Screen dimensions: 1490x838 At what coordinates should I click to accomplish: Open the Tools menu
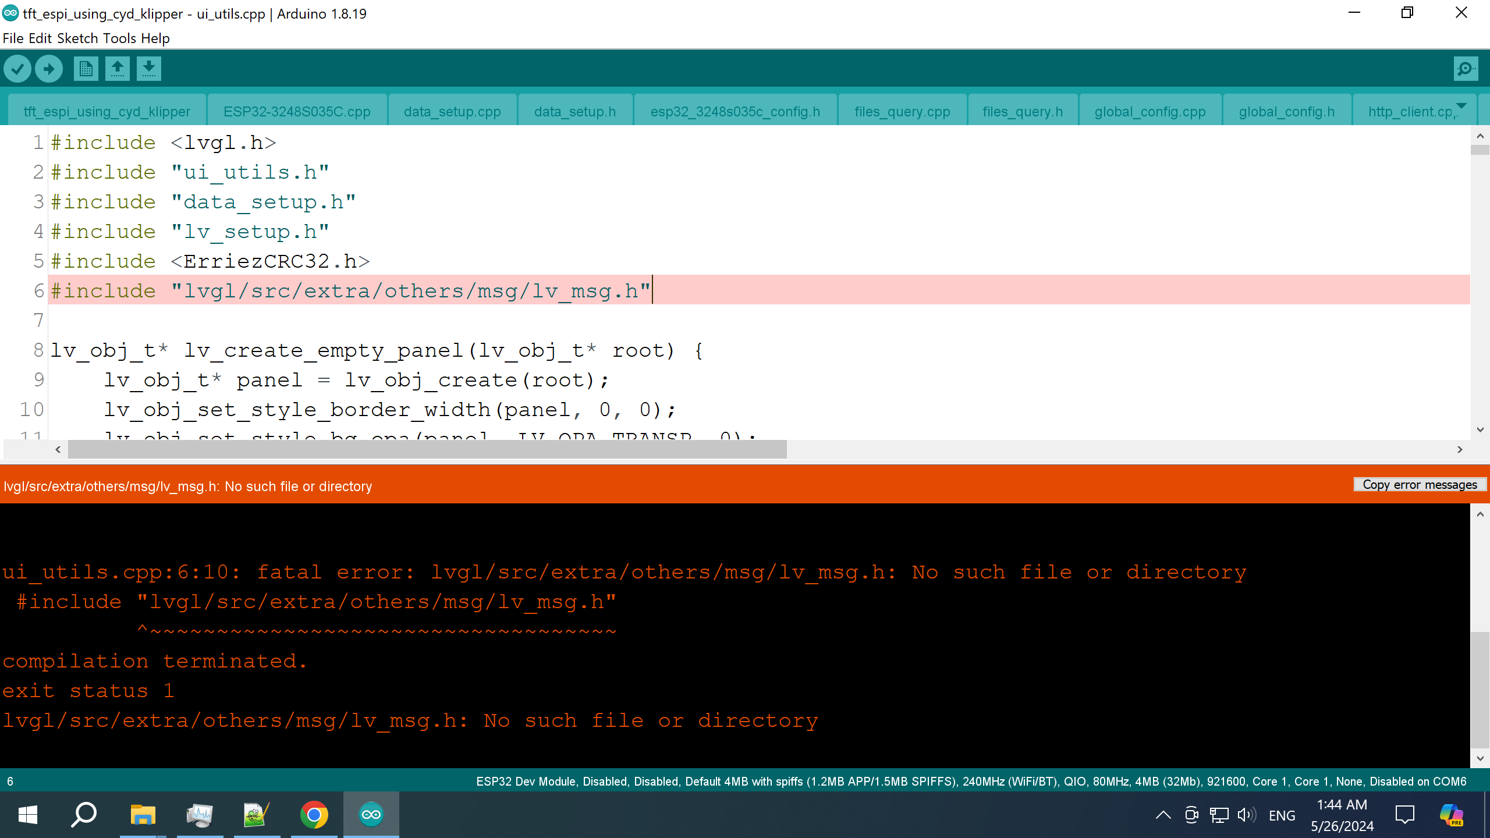[x=119, y=38]
